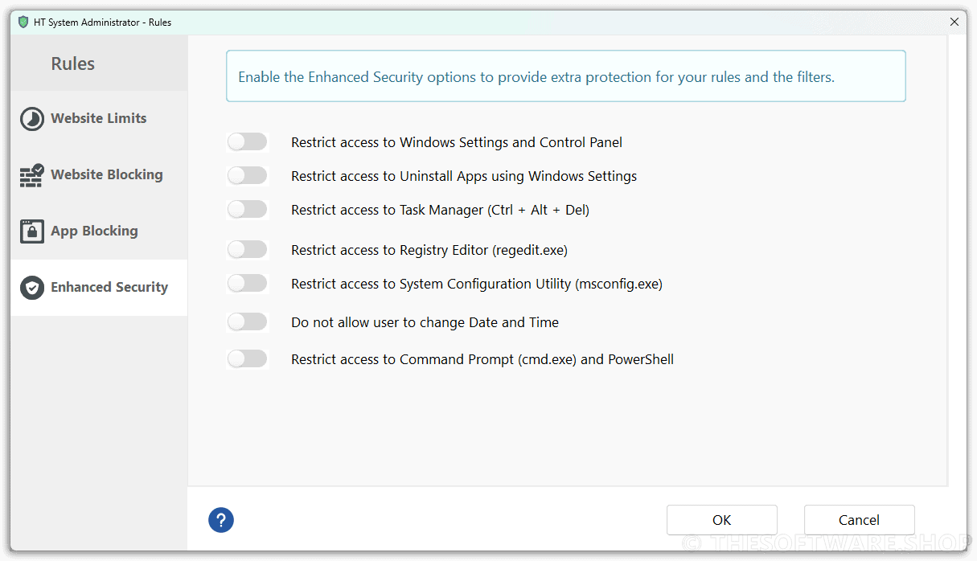
Task: Turn on Task Manager restriction toggle
Action: coord(247,210)
